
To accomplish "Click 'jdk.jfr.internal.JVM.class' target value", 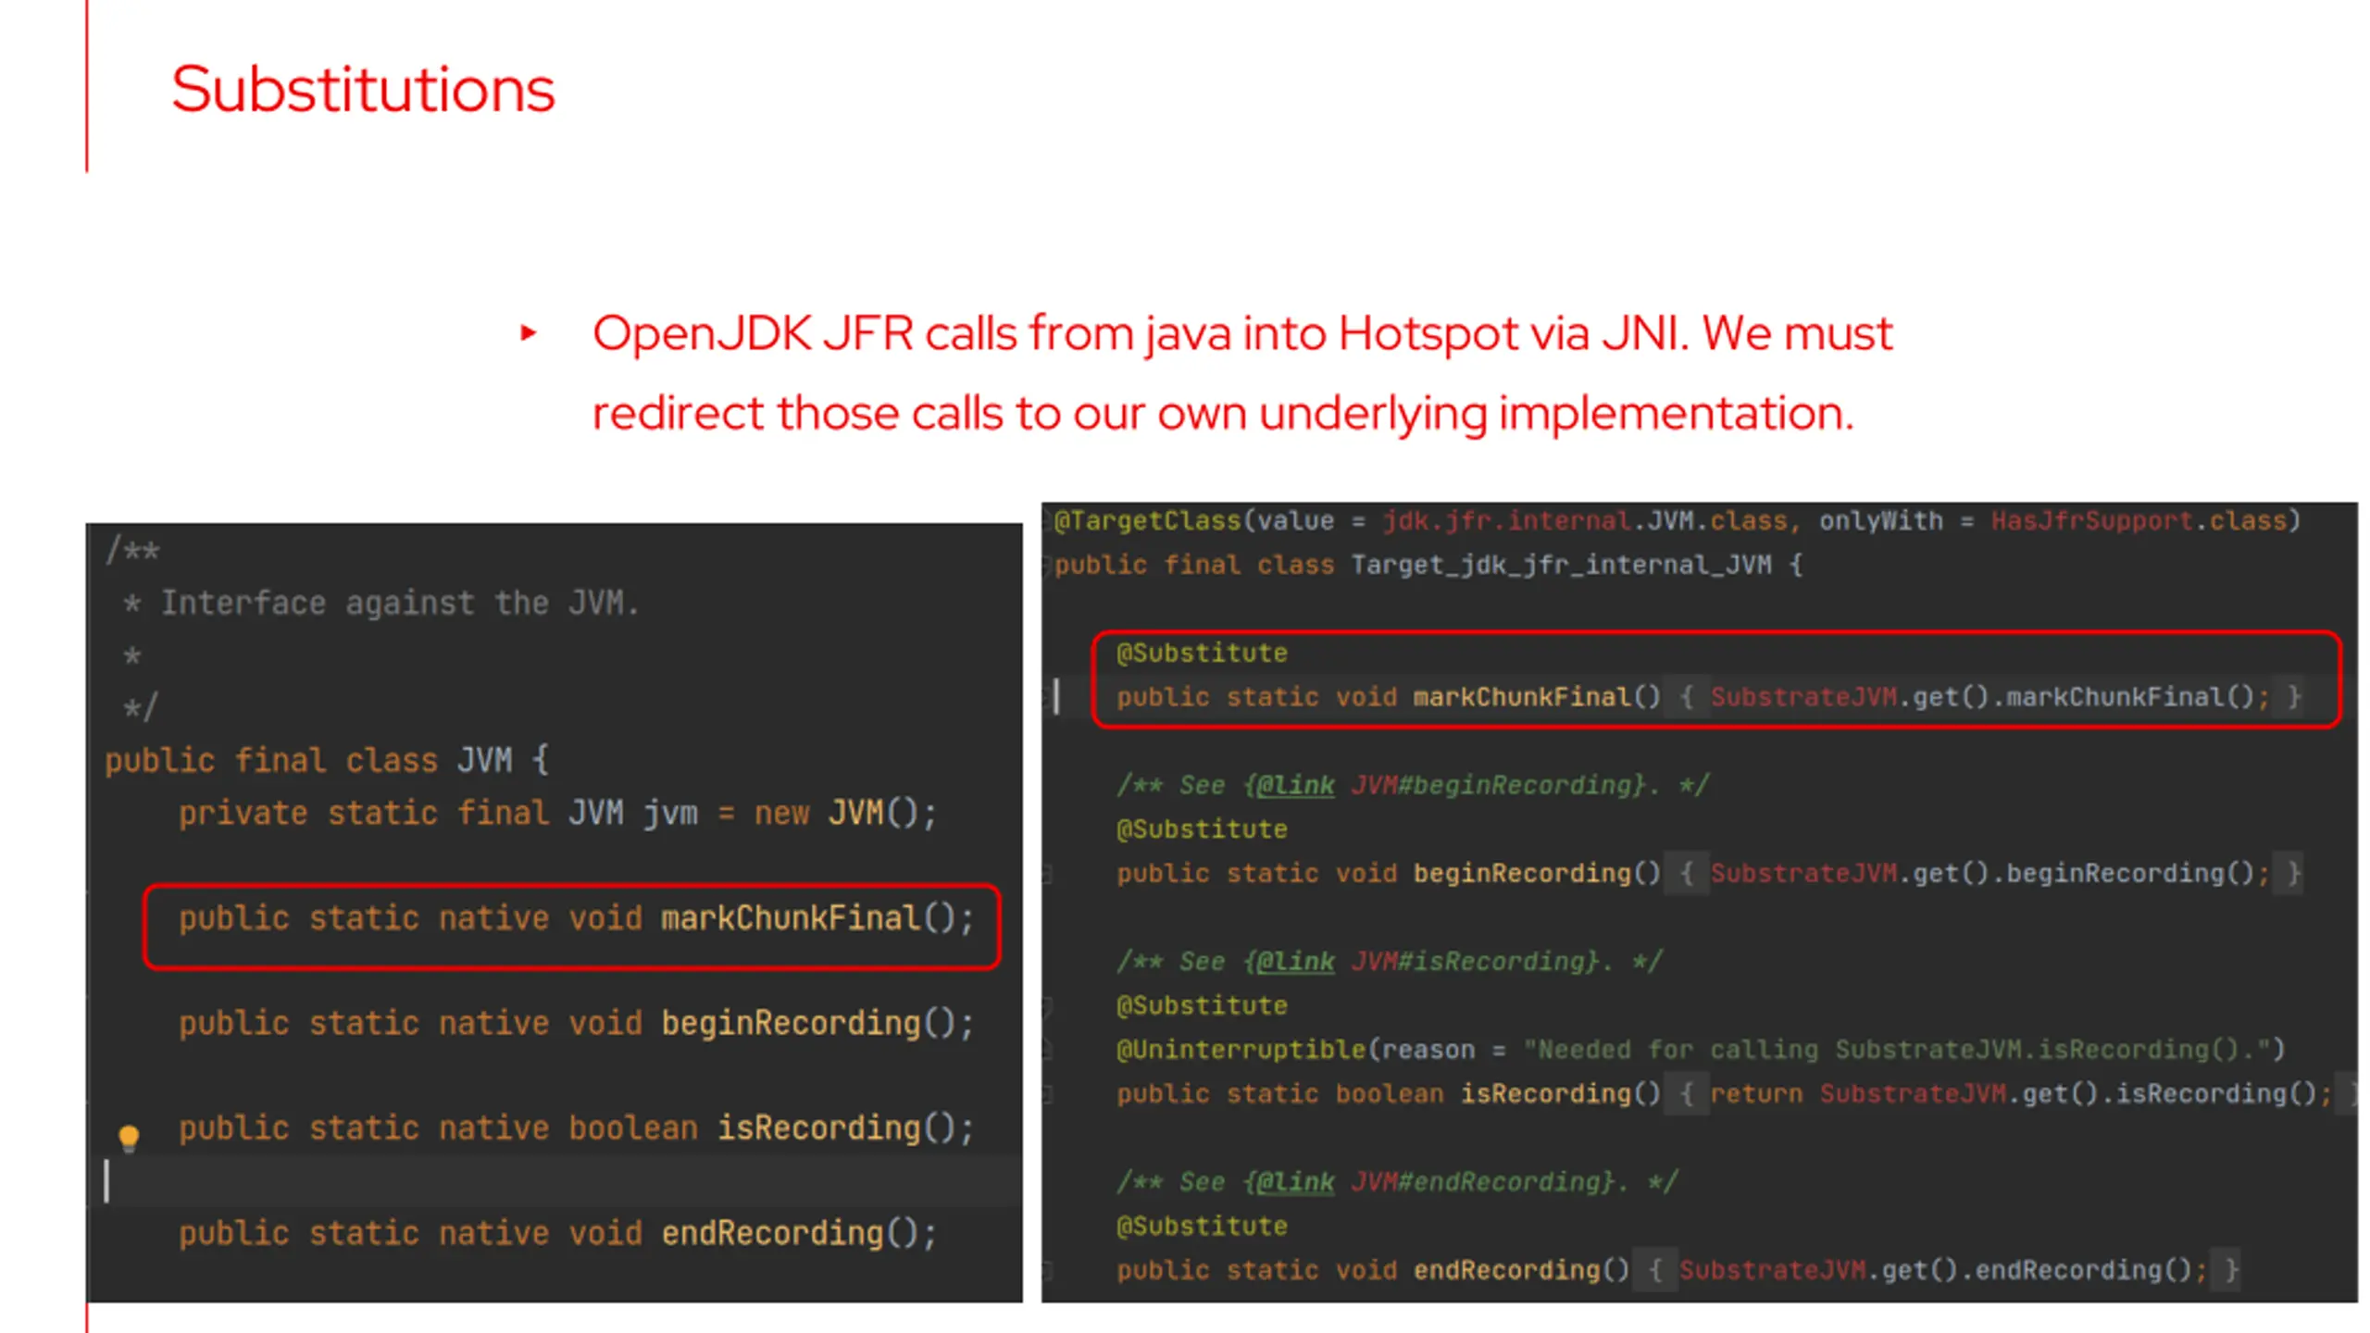I will [x=1584, y=521].
